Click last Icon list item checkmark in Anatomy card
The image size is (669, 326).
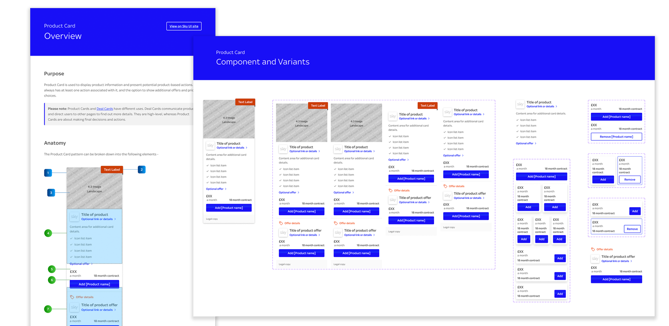click(71, 257)
